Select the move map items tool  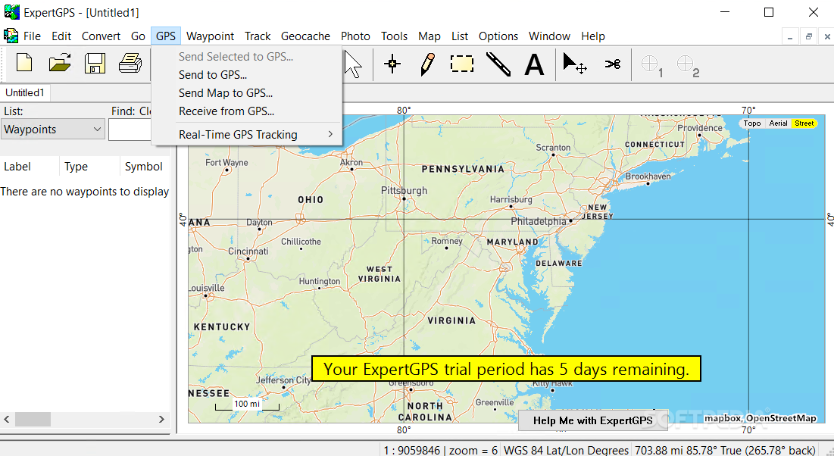point(574,64)
